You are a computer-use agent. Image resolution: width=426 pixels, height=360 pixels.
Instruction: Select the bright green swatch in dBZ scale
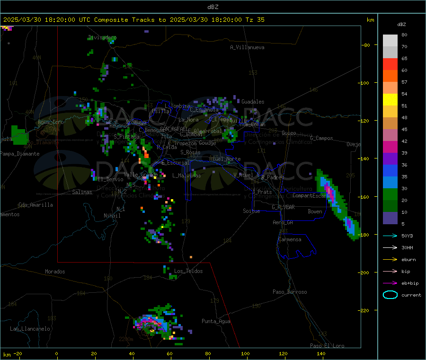390,194
